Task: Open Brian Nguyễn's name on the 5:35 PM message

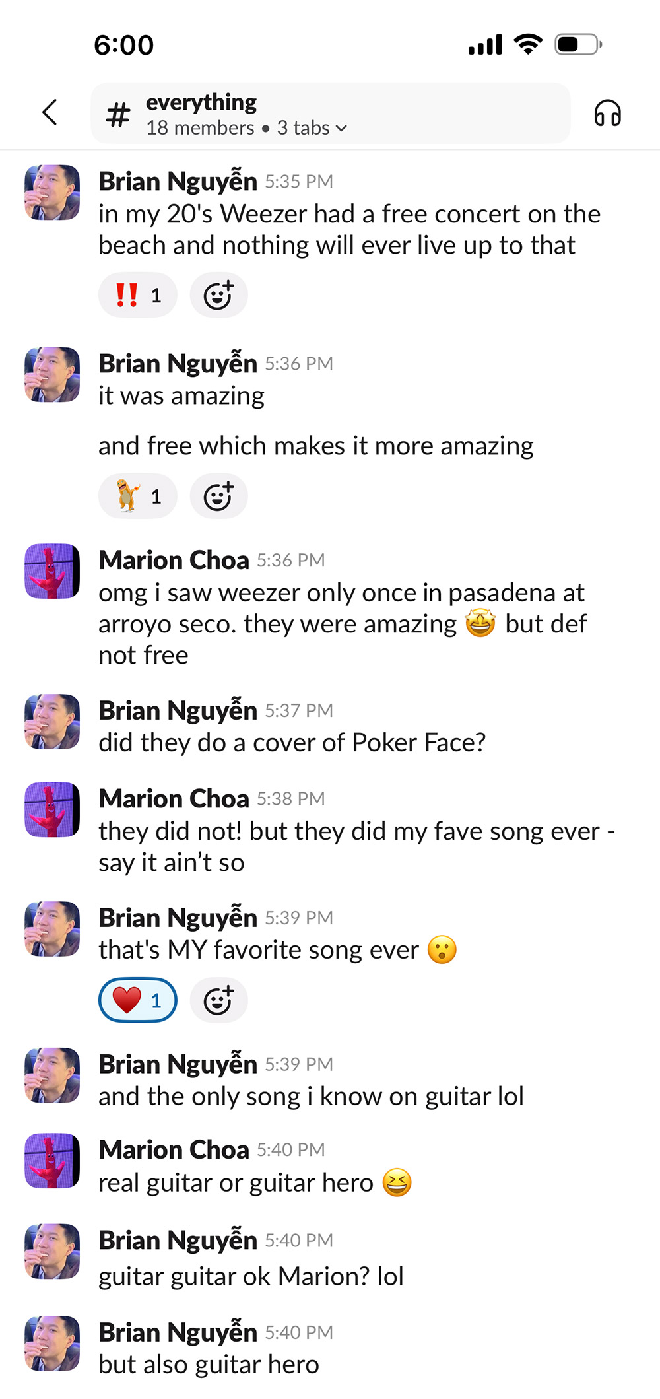Action: coord(178,182)
